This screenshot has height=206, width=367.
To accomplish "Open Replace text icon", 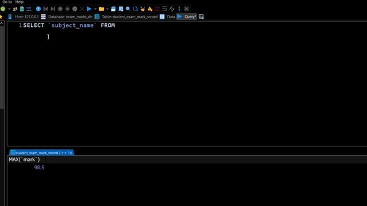I will pyautogui.click(x=135, y=9).
